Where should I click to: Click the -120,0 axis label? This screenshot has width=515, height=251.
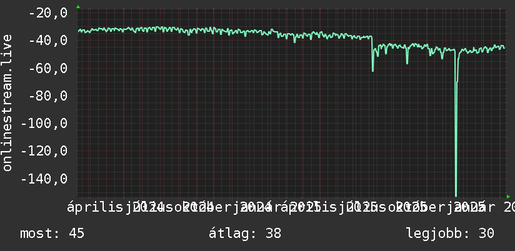click(x=44, y=151)
